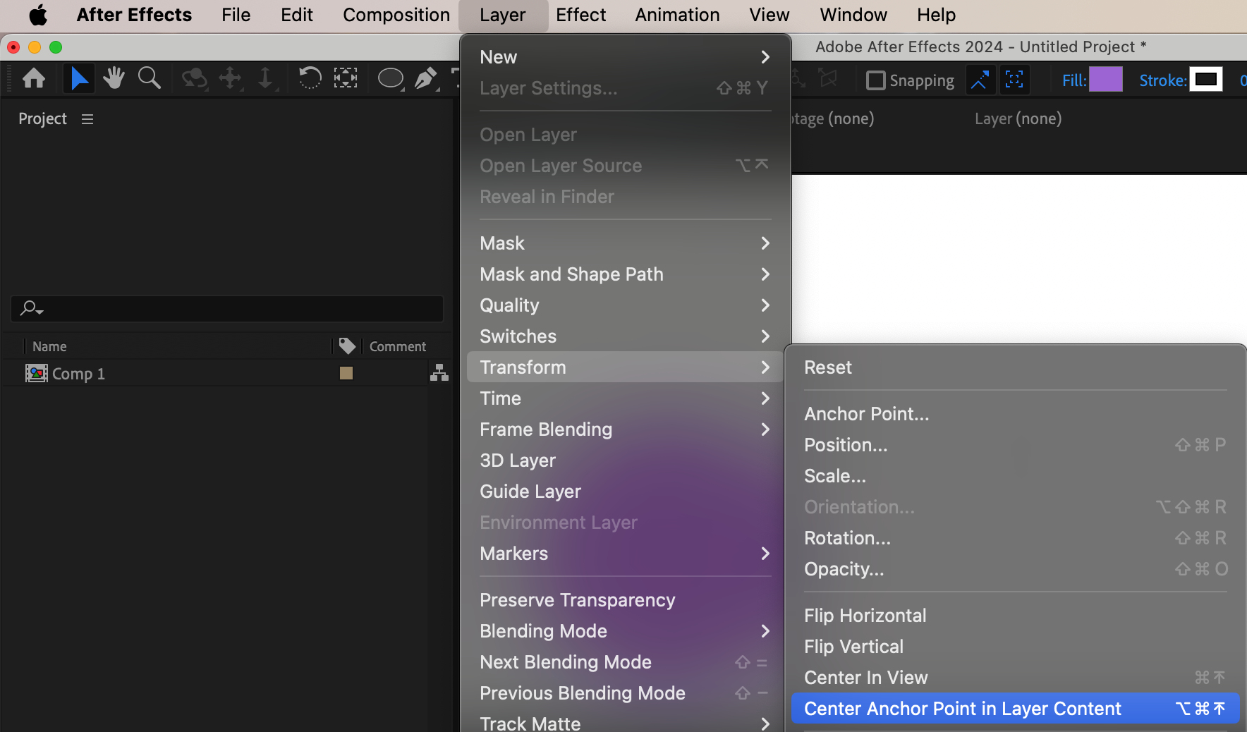Choose Flip Horizontal
Screen dimensions: 1247x732
pyautogui.click(x=1016, y=616)
